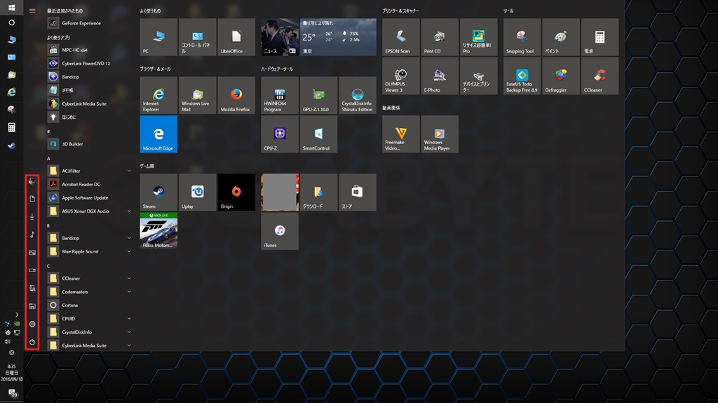Launch the Calculator tile in the Tools group
Screen dimensions: 718x403
600,37
